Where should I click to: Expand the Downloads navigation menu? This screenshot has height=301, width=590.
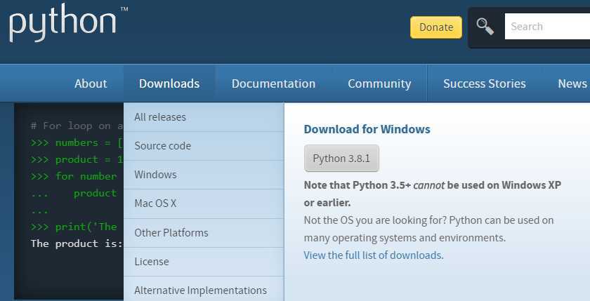click(x=169, y=83)
